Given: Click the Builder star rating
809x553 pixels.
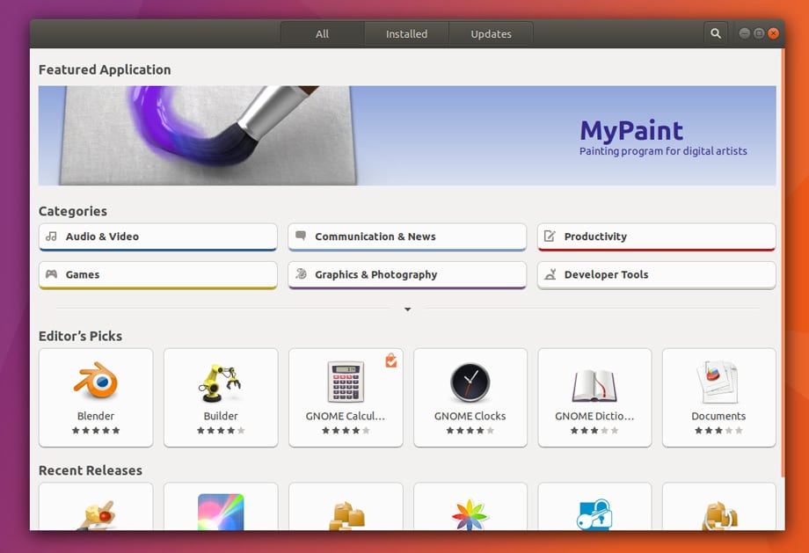Looking at the screenshot, I should [x=221, y=430].
